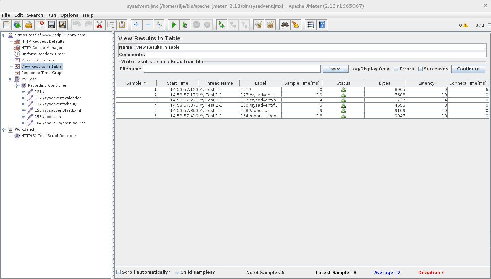The width and height of the screenshot is (491, 279).
Task: Expand the 158 /about-us node
Action: click(23, 117)
